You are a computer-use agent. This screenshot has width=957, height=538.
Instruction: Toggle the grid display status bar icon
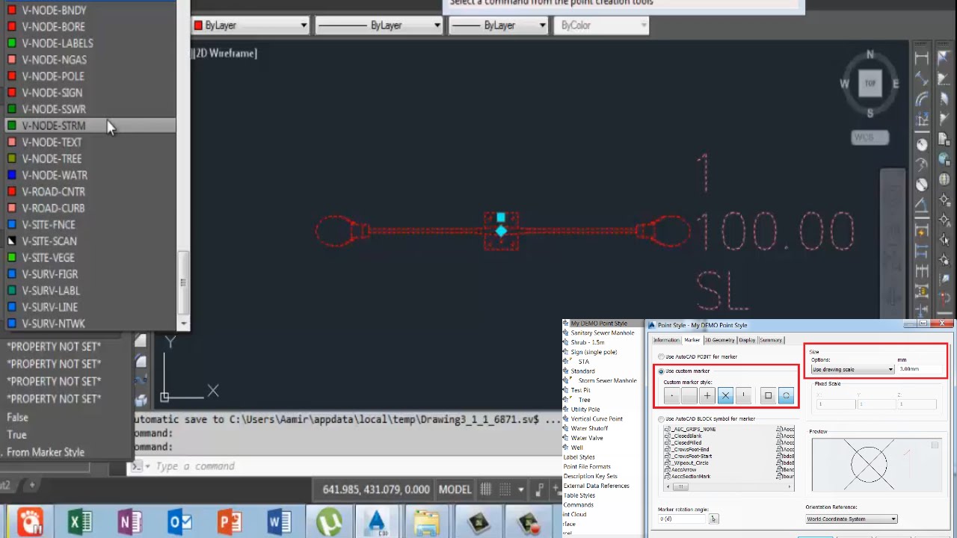[x=486, y=489]
